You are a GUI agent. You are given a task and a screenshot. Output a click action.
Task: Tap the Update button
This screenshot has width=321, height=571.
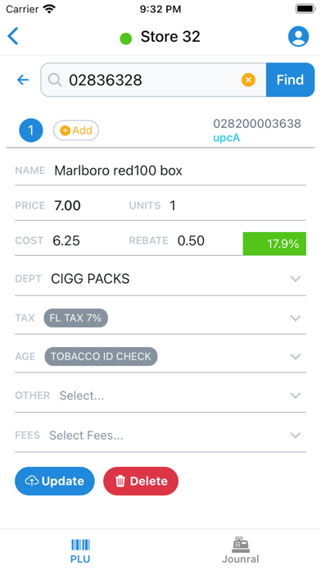tap(55, 481)
